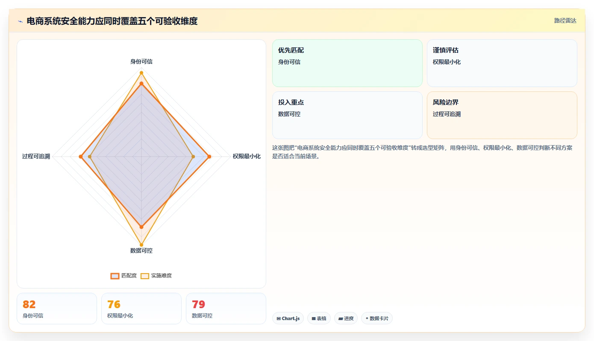594x341 pixels.
Task: Select the 匹配度 data point on the 数据可控 axis
Action: tap(141, 227)
